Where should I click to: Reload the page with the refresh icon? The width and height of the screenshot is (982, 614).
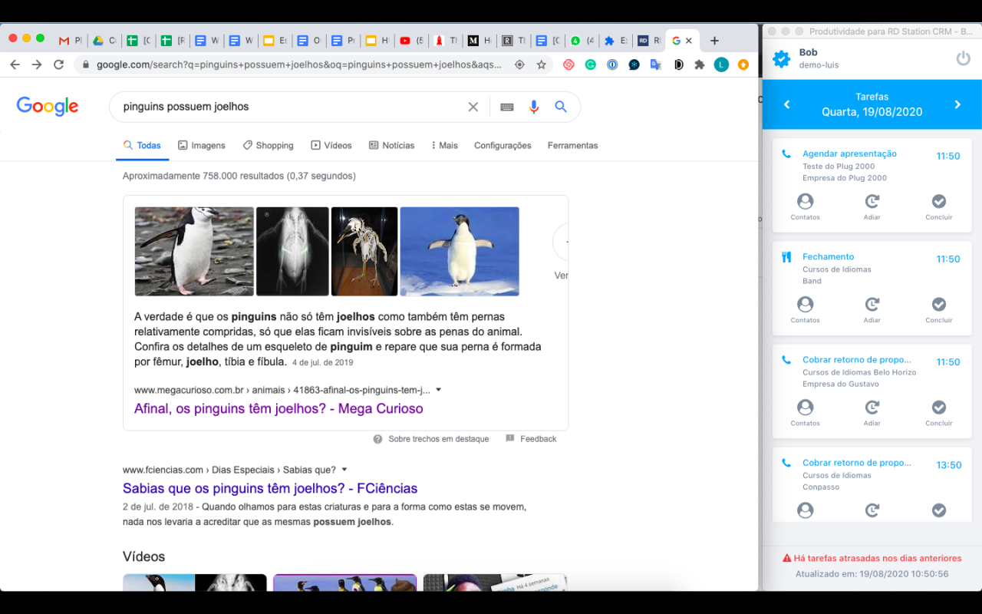pos(58,64)
